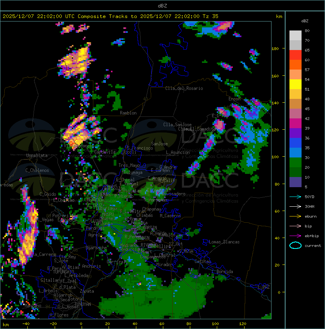Click the cyan 50YD arrow in legend
The image size is (325, 329).
click(x=295, y=197)
